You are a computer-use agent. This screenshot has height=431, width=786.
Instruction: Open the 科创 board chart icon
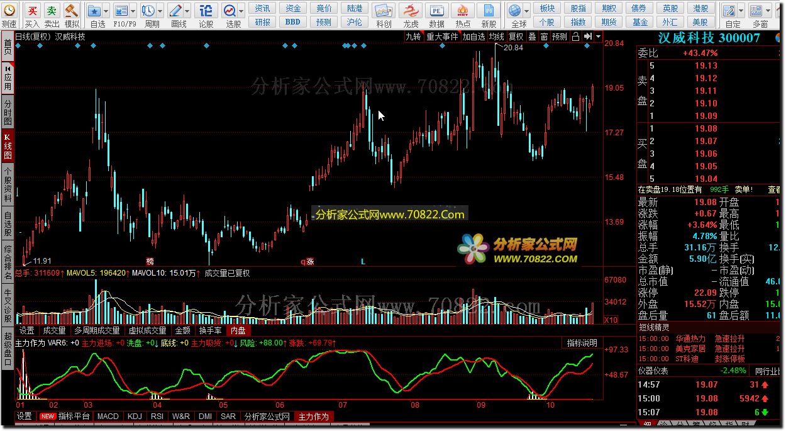point(384,11)
